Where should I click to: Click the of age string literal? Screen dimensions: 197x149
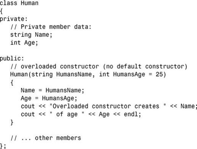[x=67, y=114]
